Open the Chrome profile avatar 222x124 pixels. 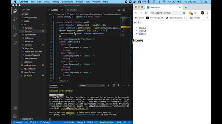coord(202,13)
